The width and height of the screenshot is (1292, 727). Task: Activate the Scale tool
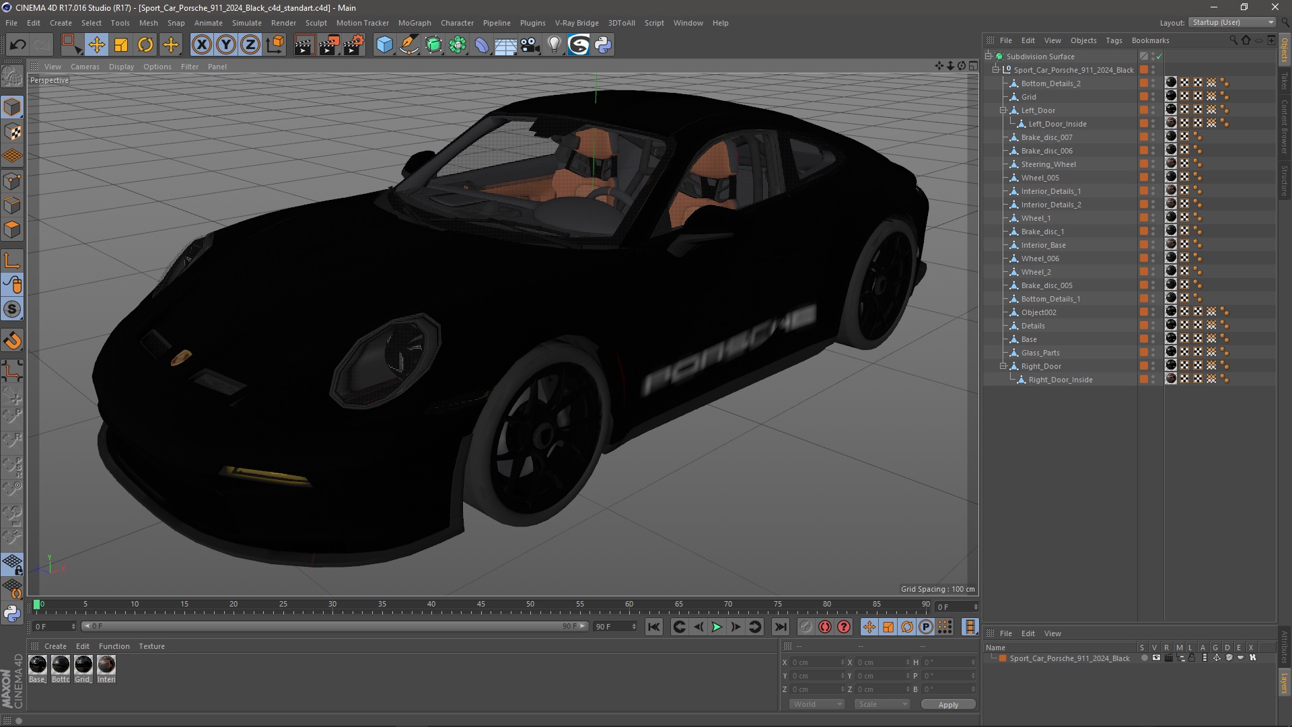coord(121,44)
